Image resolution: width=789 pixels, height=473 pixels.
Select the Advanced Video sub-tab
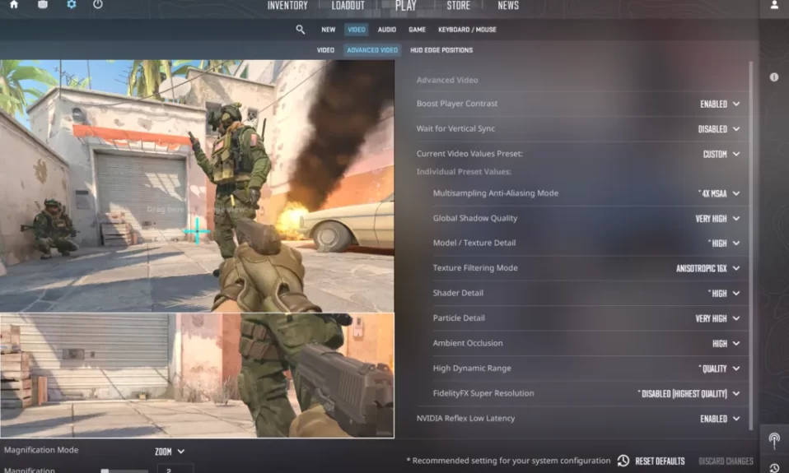(372, 50)
